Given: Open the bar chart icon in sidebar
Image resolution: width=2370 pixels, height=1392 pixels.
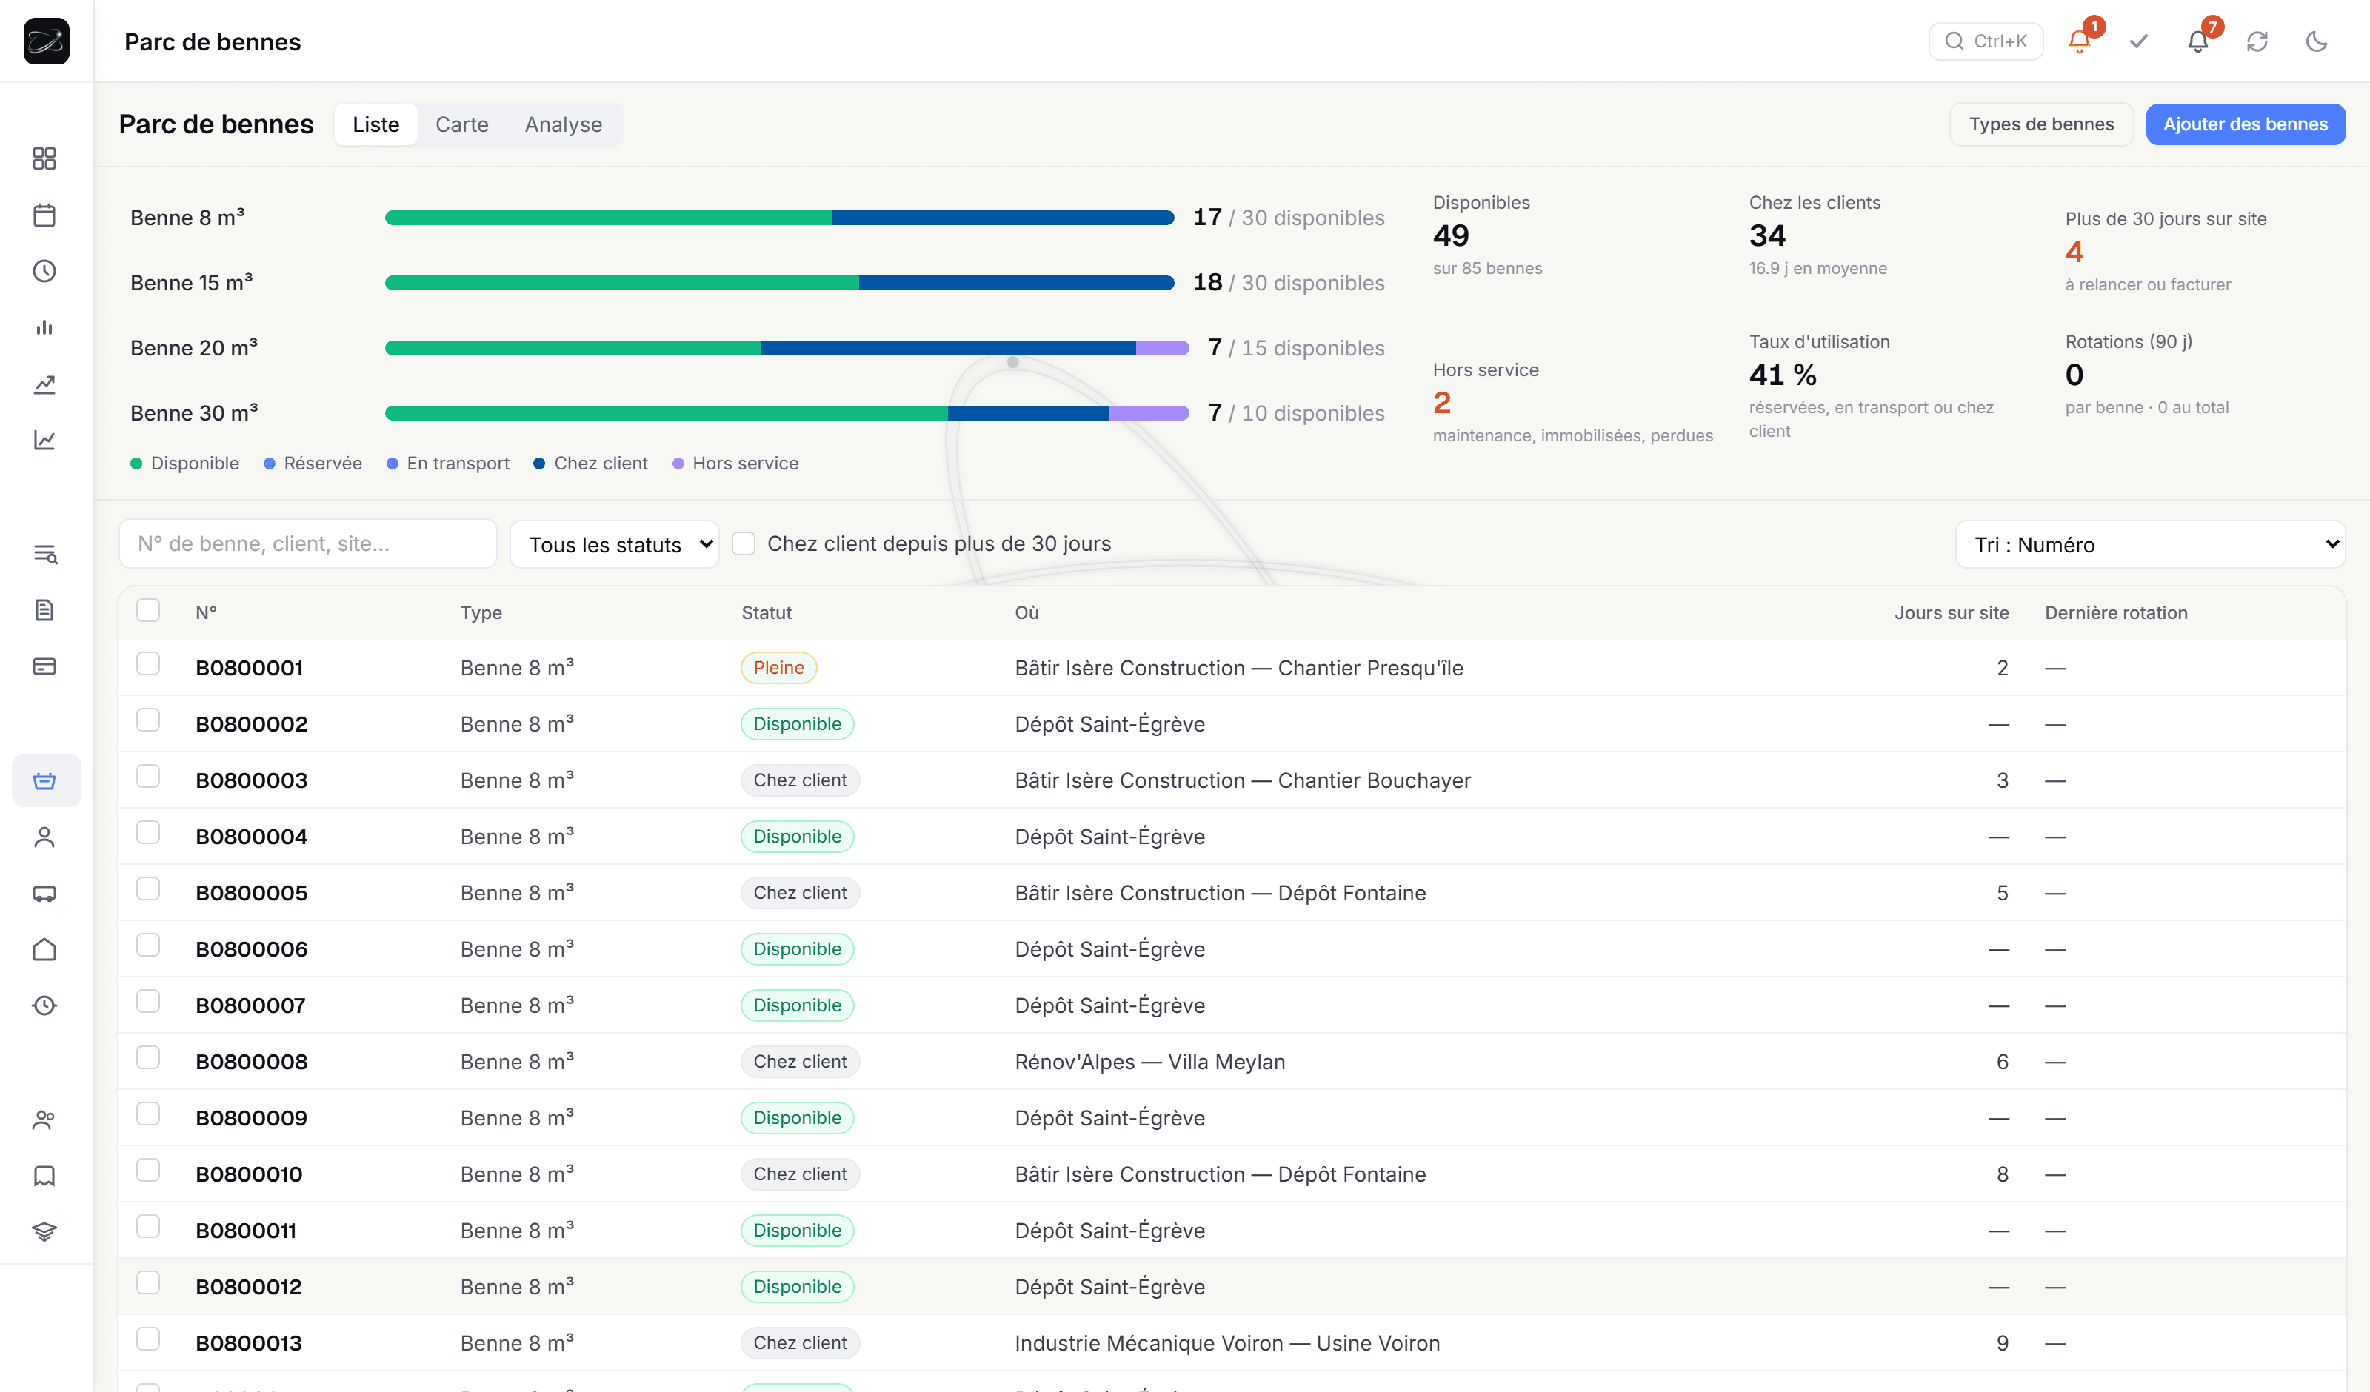Looking at the screenshot, I should coord(44,327).
